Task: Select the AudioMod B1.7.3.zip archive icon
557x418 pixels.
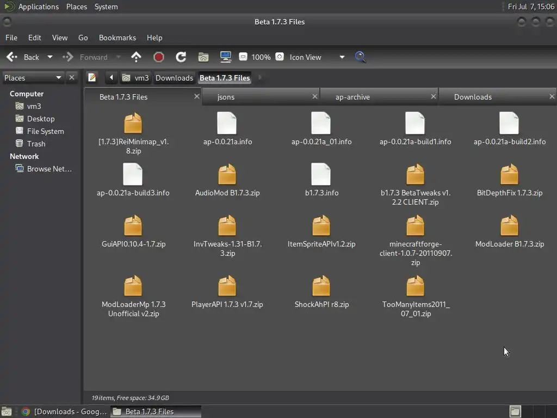Action: tap(227, 174)
